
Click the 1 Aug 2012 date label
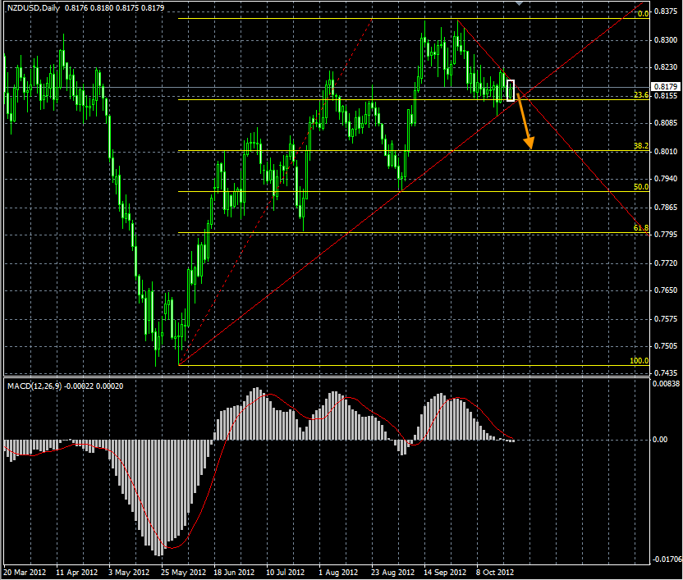point(338,572)
